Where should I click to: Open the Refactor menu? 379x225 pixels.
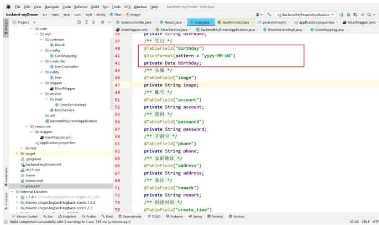81,7
